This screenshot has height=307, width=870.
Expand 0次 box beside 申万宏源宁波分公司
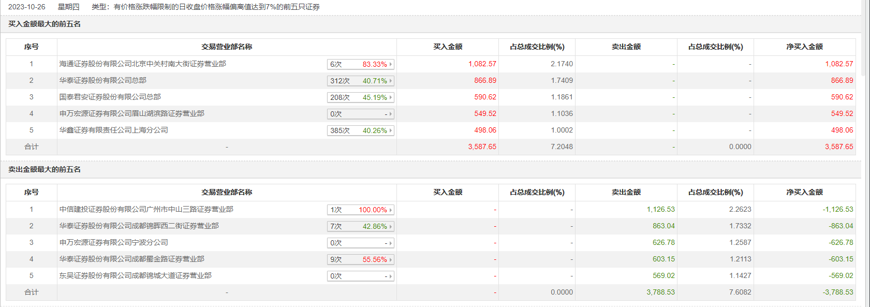[360, 243]
